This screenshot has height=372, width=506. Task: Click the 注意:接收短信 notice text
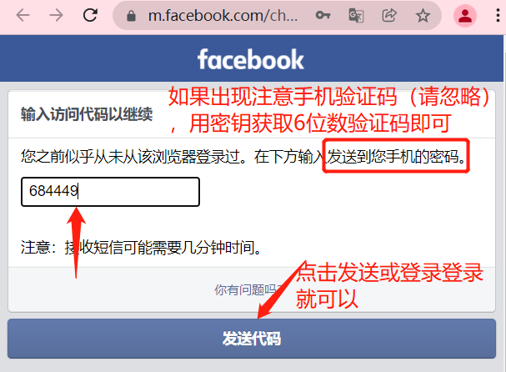pyautogui.click(x=141, y=248)
